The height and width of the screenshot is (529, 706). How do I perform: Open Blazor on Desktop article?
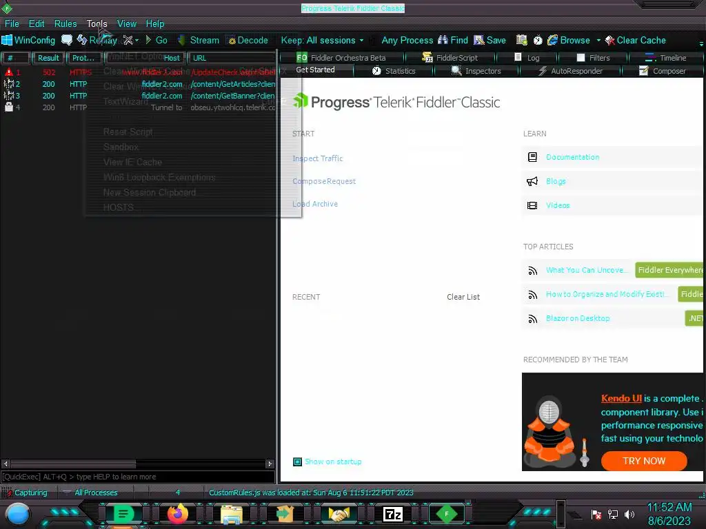coord(578,318)
